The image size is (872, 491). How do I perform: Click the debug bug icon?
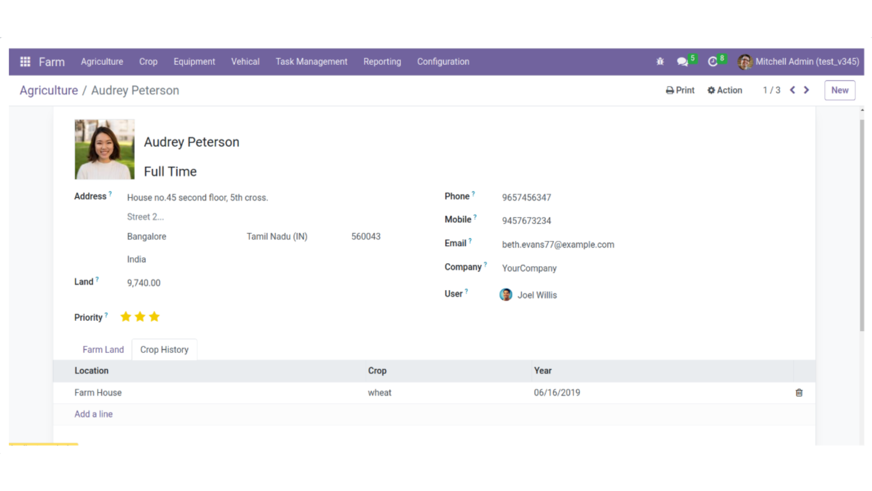click(660, 61)
